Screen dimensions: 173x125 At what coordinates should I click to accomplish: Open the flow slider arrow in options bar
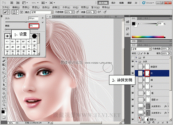pyautogui.click(x=95, y=12)
